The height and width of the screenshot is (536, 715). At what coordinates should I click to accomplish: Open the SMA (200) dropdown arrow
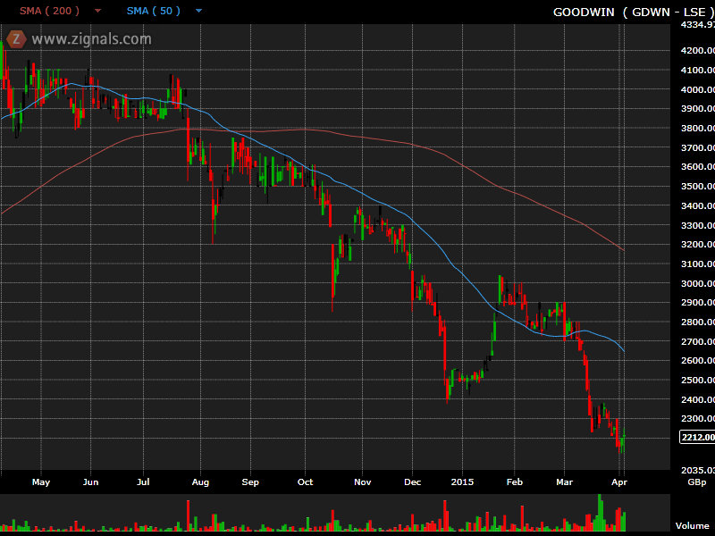[97, 12]
